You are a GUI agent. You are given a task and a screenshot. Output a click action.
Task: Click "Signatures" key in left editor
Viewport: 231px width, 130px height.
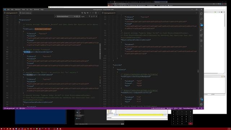tap(25, 20)
